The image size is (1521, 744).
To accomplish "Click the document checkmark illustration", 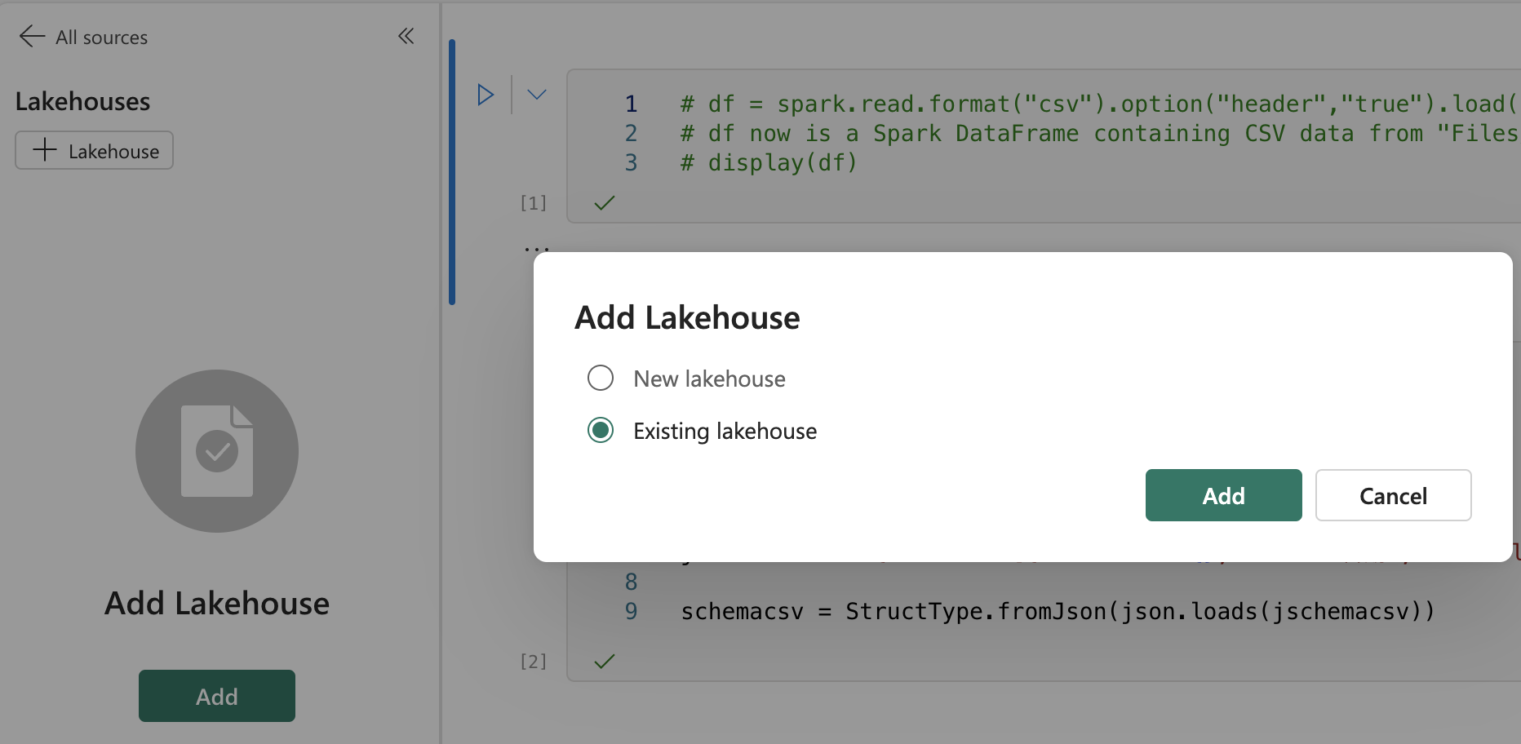I will 217,451.
